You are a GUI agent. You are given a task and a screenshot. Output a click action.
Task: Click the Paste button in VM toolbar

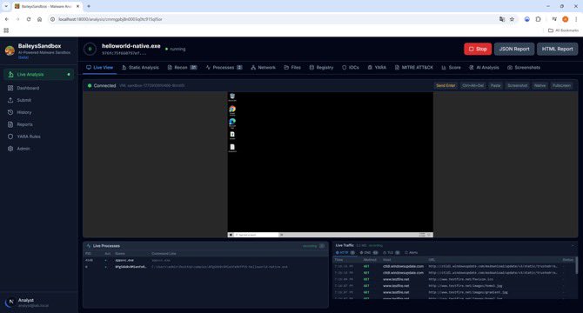[496, 86]
